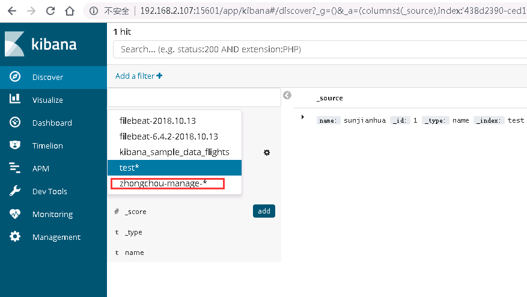The height and width of the screenshot is (297, 527).
Task: Click the field settings gear icon
Action: pyautogui.click(x=267, y=153)
